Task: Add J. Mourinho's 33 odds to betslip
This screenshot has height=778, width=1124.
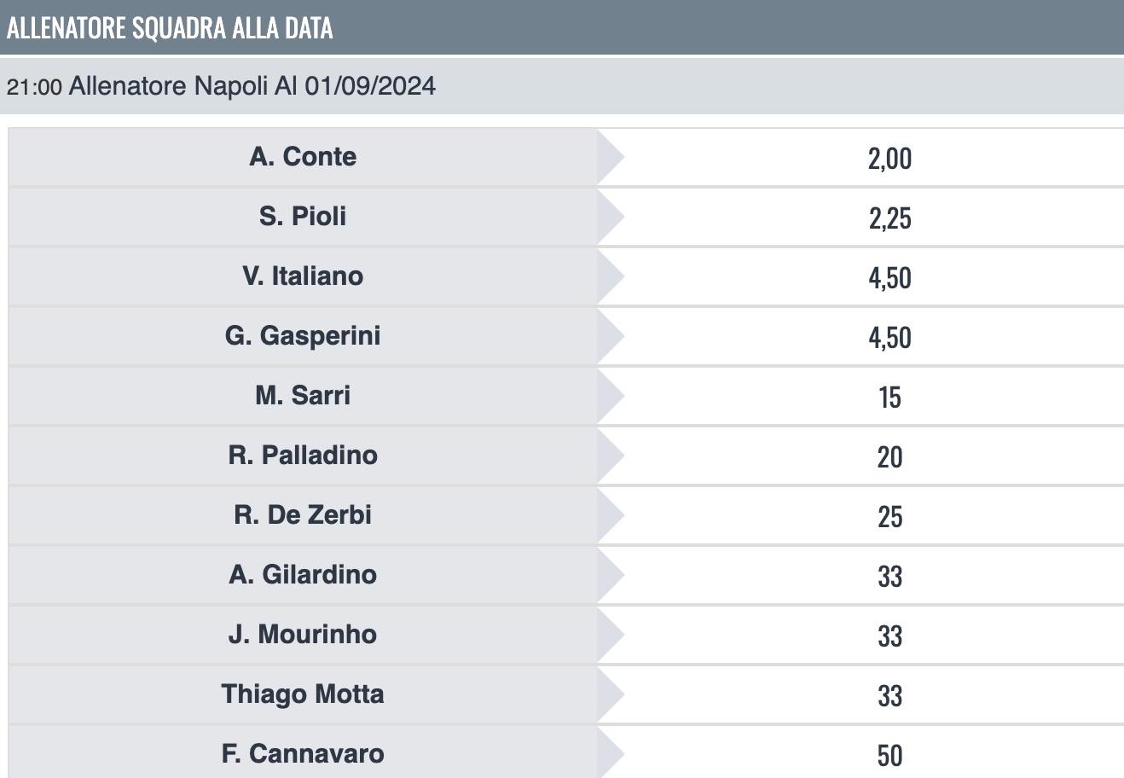Action: pyautogui.click(x=889, y=636)
